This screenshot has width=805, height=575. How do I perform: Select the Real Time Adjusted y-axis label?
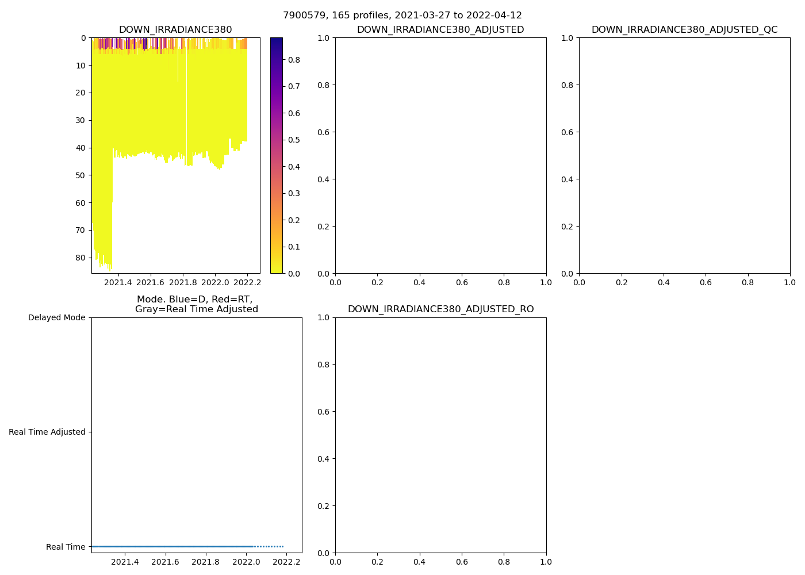point(47,432)
